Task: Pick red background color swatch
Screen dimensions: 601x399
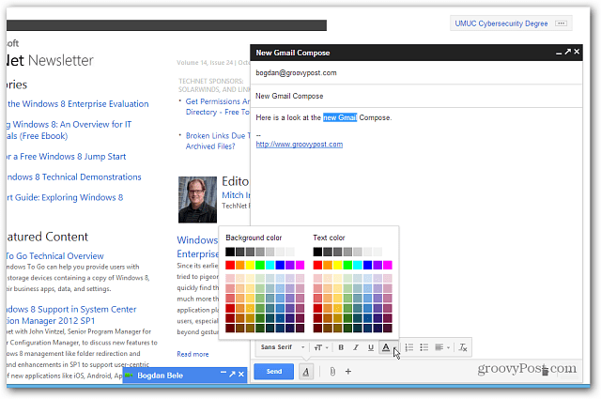Action: [x=230, y=265]
